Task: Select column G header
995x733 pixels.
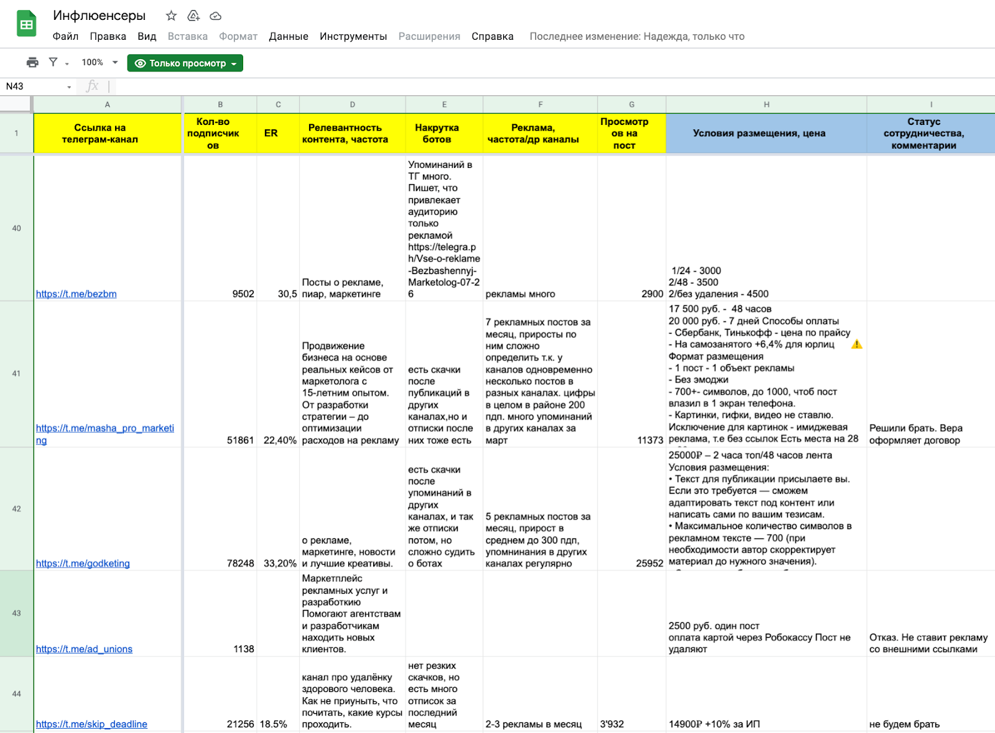Action: 632,104
